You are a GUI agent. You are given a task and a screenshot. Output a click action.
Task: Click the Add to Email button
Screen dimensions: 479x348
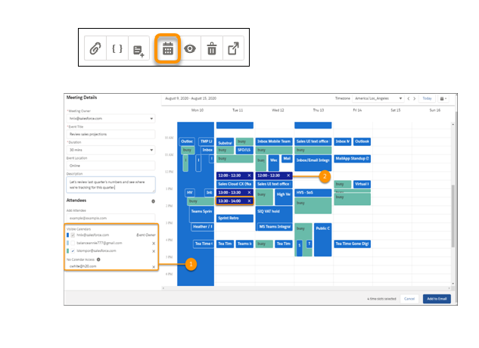point(437,299)
